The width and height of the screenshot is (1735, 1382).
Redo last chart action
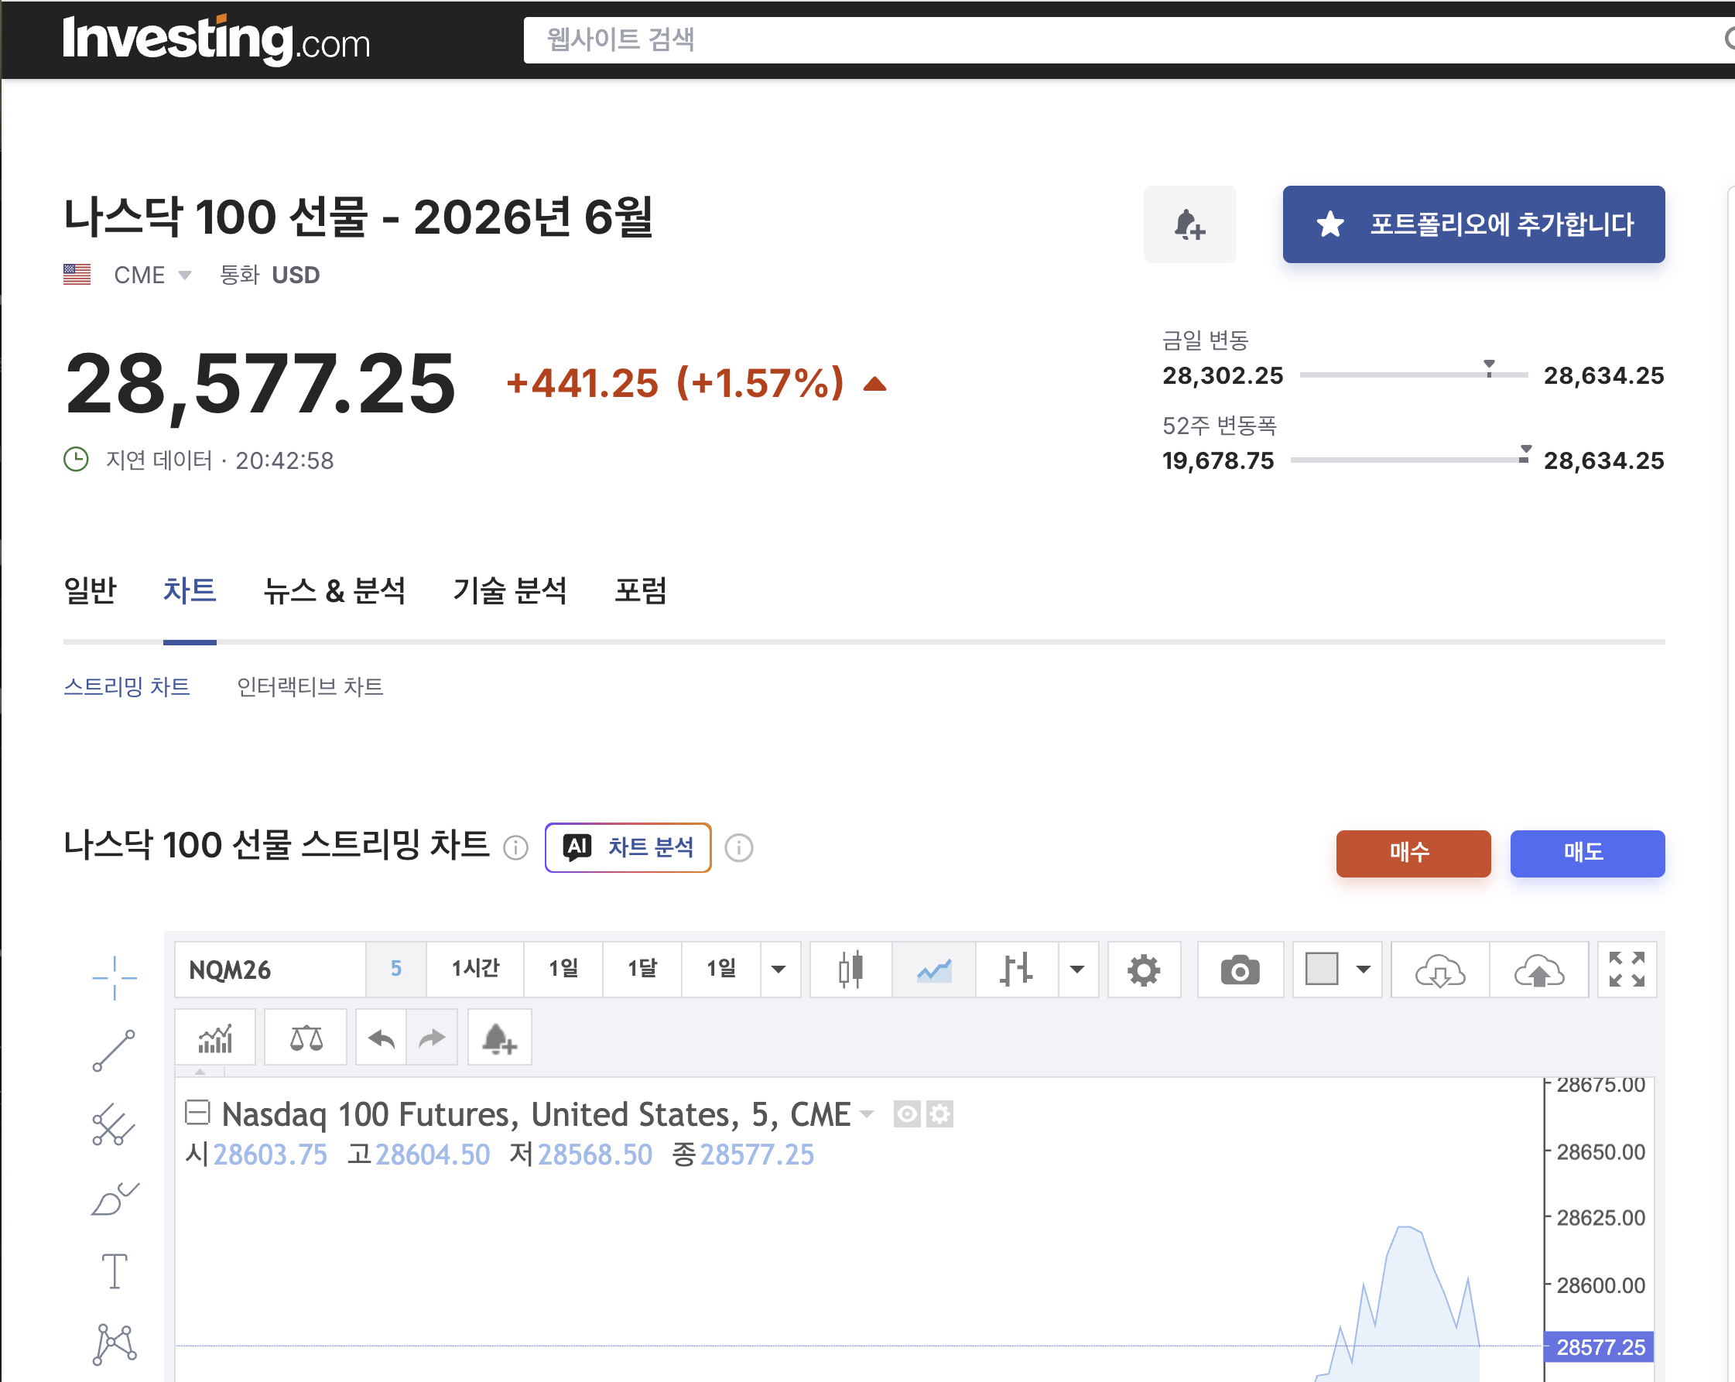tap(432, 1038)
